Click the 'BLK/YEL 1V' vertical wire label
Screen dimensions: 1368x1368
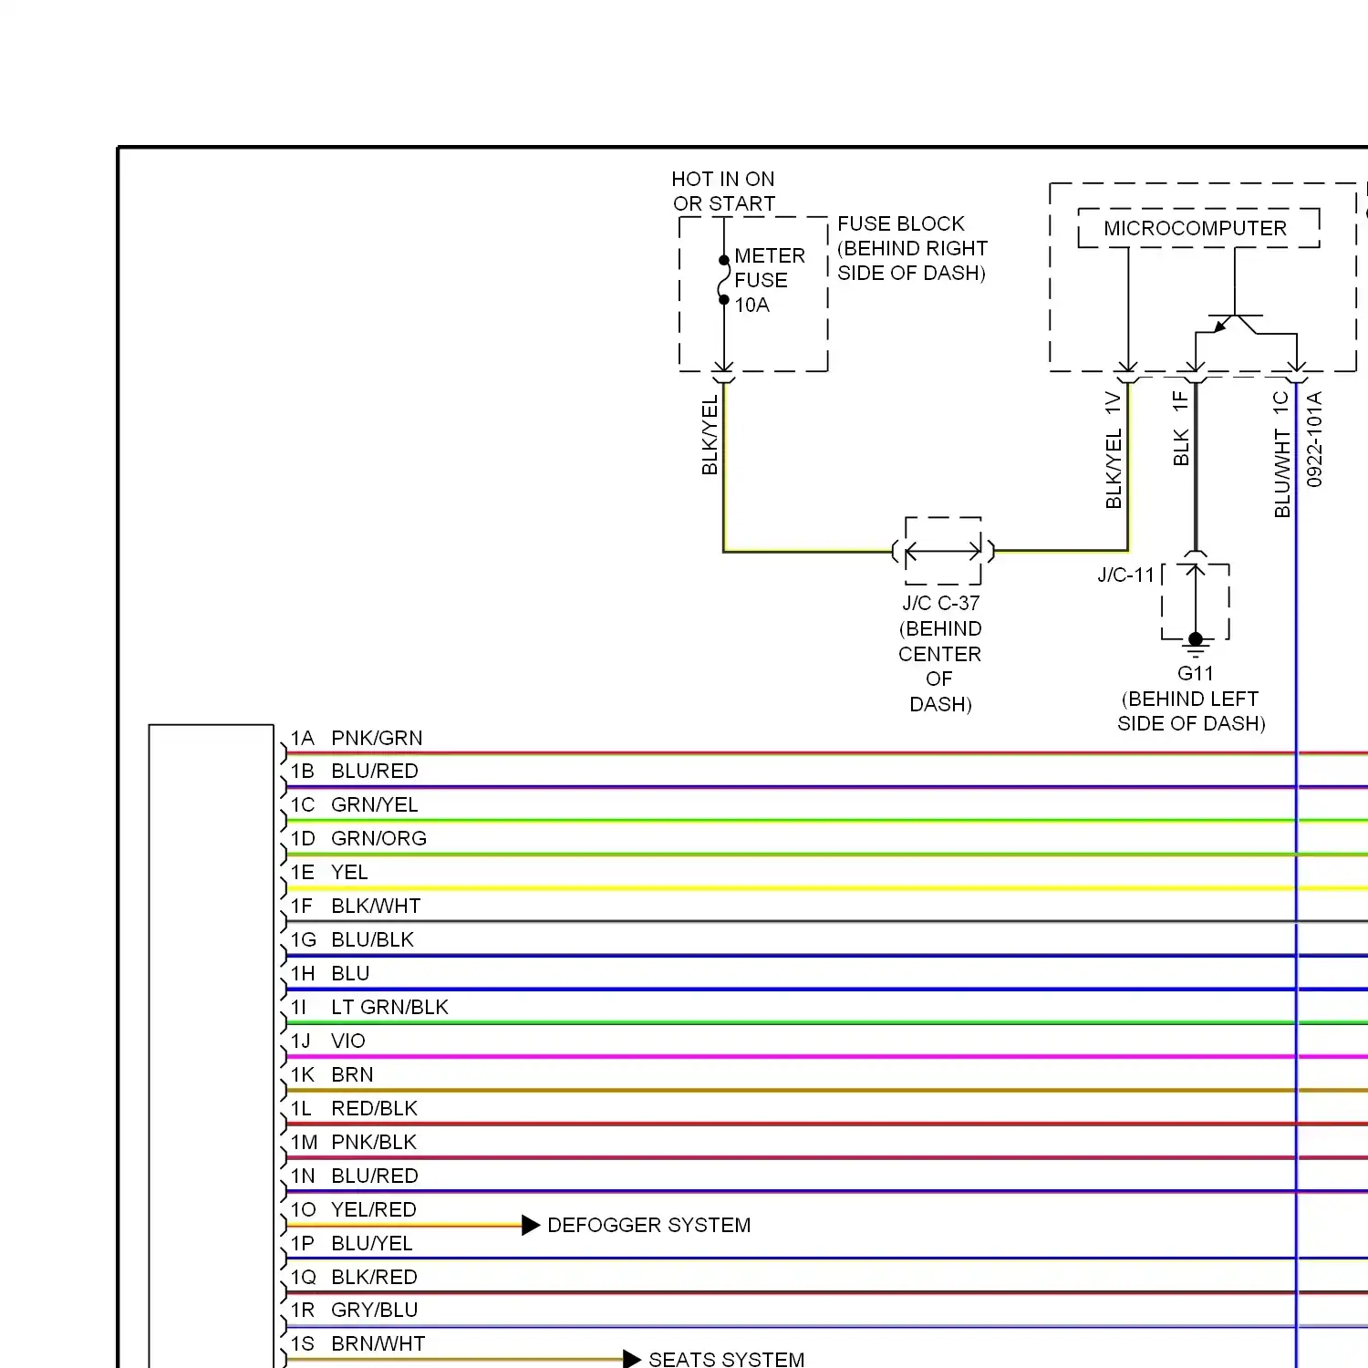[1113, 450]
